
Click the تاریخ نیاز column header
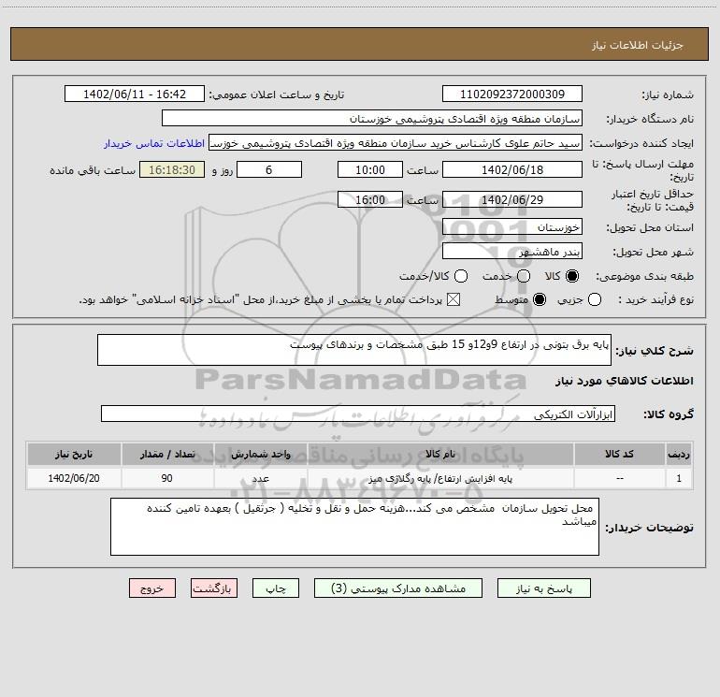74,454
